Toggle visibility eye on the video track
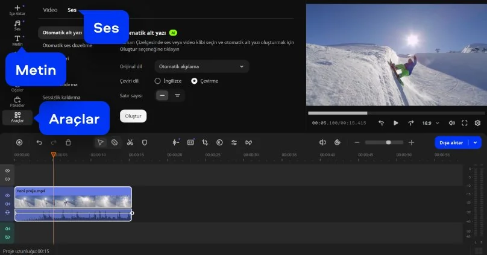Image resolution: width=487 pixels, height=255 pixels. [8, 196]
